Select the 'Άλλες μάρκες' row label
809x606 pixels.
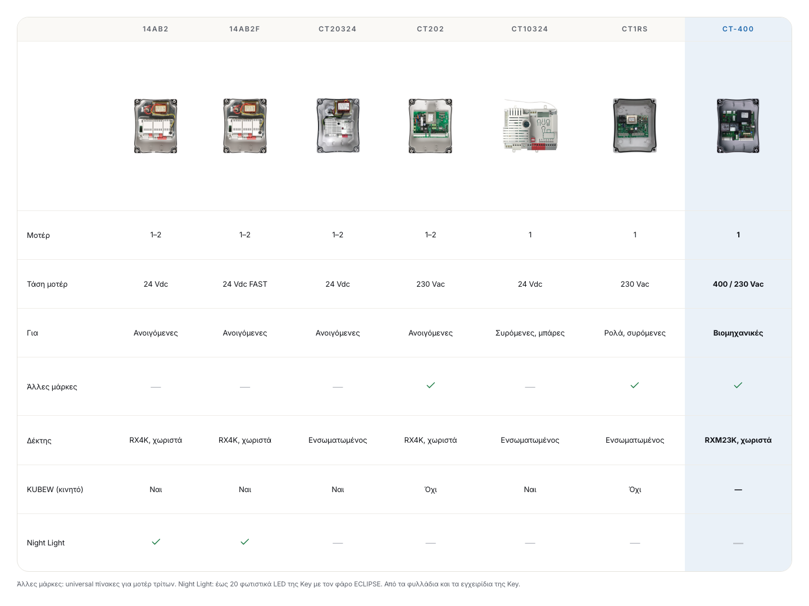click(52, 387)
